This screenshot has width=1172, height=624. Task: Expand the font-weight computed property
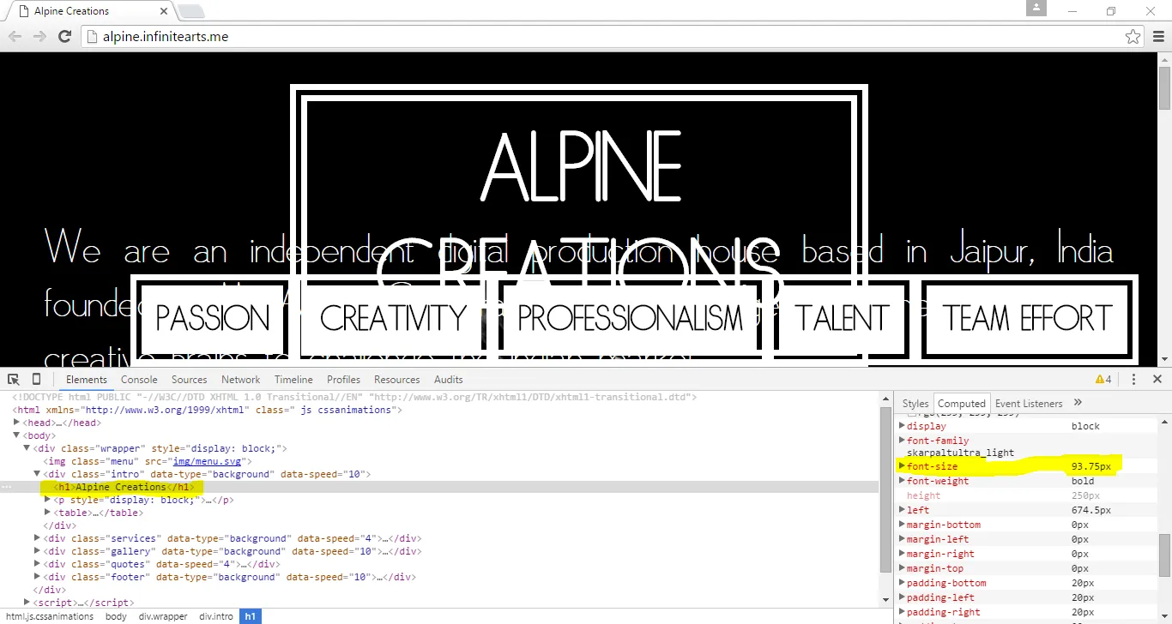(902, 481)
